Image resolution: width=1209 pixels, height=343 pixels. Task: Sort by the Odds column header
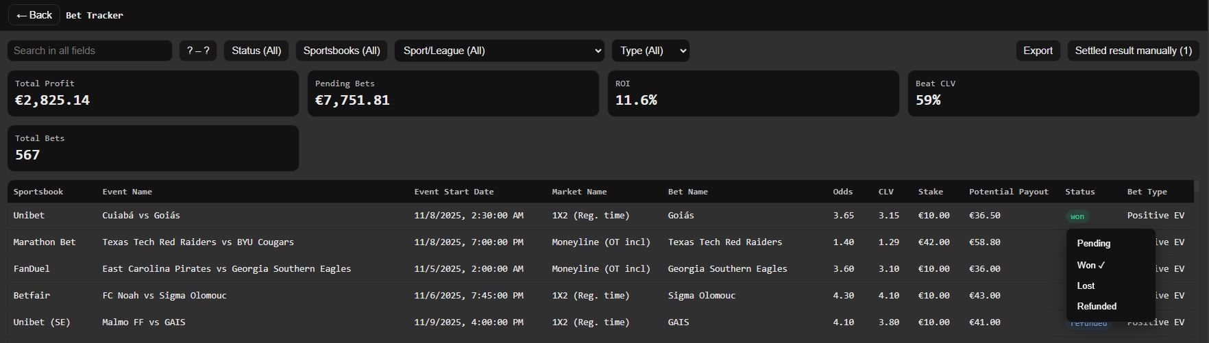[843, 192]
